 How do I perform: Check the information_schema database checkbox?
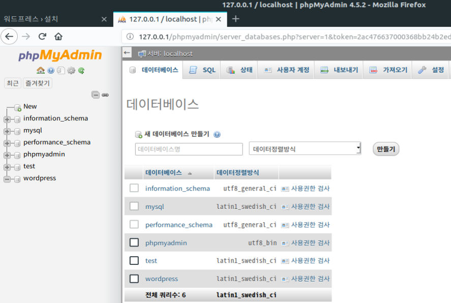(134, 188)
